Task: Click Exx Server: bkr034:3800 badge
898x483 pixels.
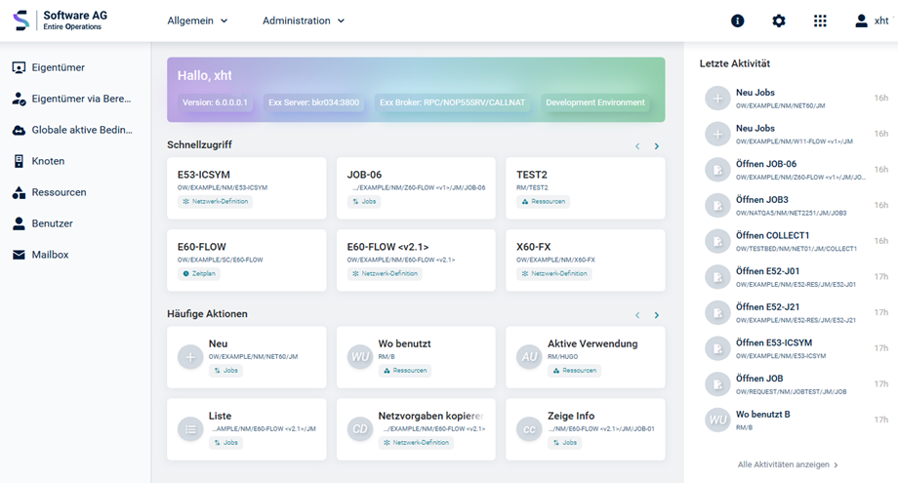Action: [314, 102]
